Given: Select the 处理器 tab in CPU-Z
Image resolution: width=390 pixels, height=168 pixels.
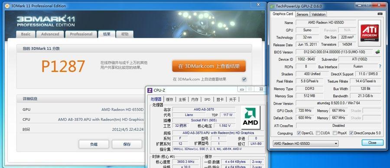Looking at the screenshot, I should 156,99.
